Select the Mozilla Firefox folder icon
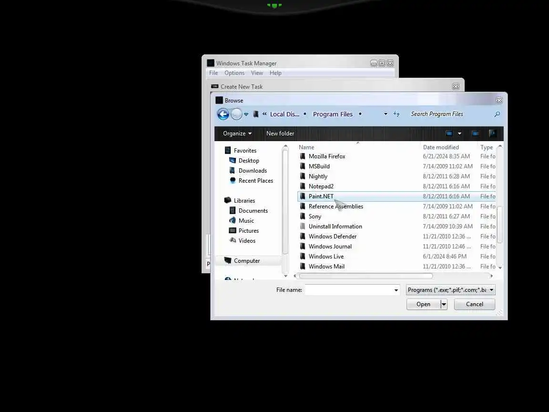Viewport: 549px width, 412px height. [303, 156]
